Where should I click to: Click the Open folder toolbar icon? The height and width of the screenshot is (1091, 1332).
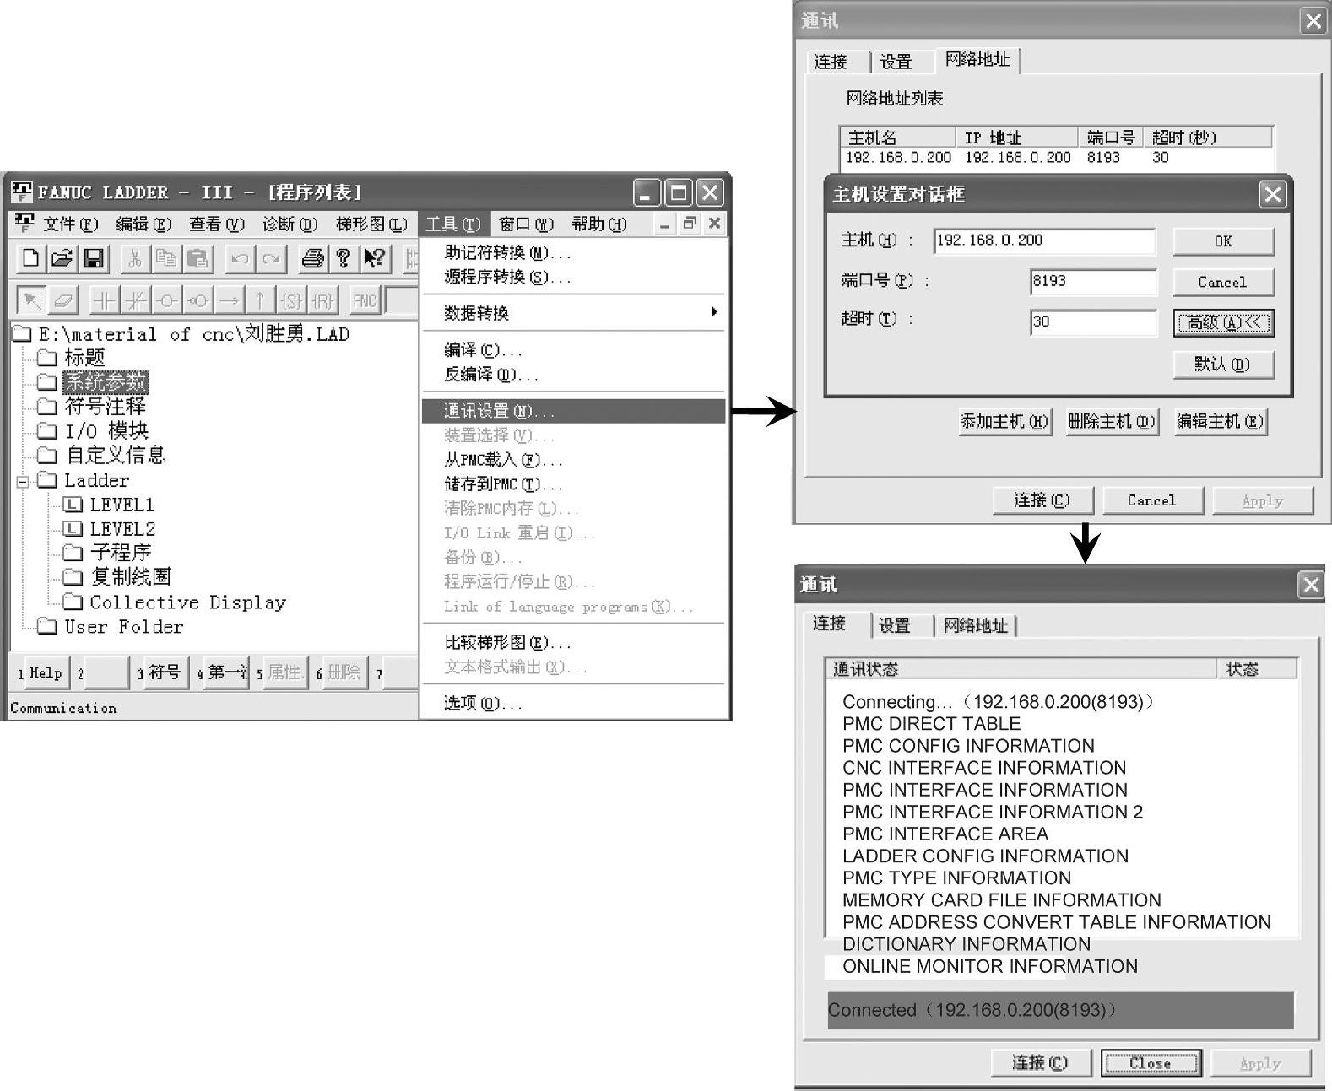pyautogui.click(x=62, y=258)
